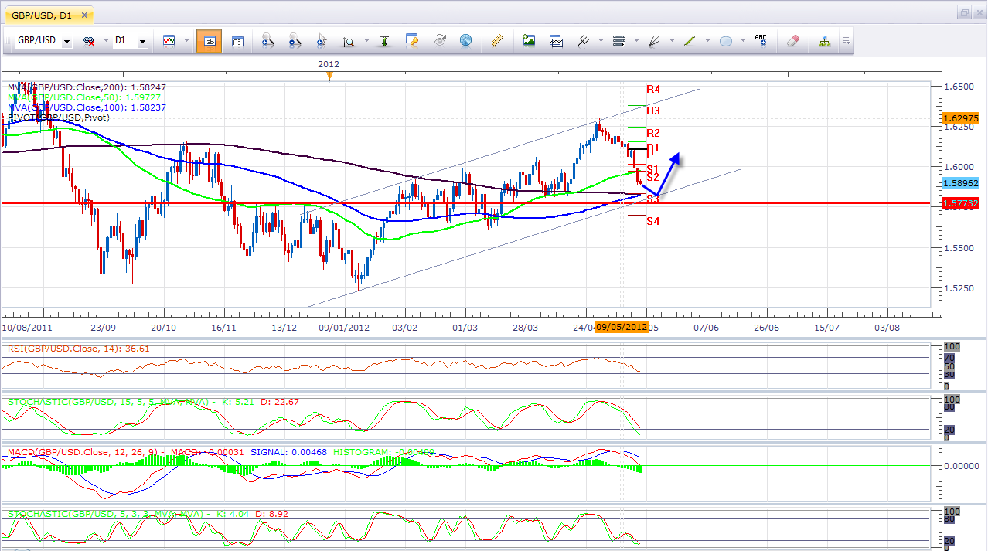
Task: Expand the Fibonacci tool dropdown
Action: [635, 41]
